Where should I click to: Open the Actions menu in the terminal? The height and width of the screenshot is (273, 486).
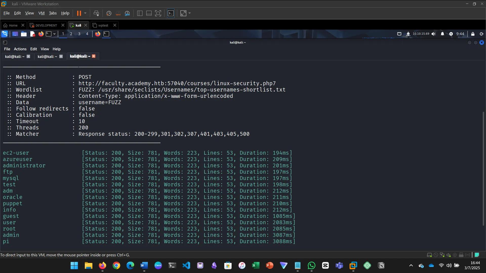(20, 49)
